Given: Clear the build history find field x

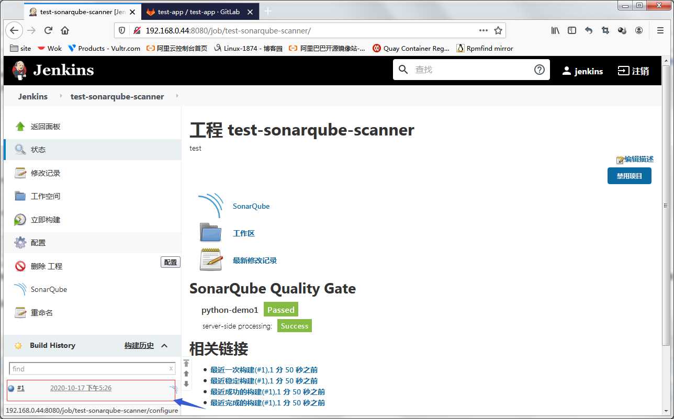Looking at the screenshot, I should [171, 369].
